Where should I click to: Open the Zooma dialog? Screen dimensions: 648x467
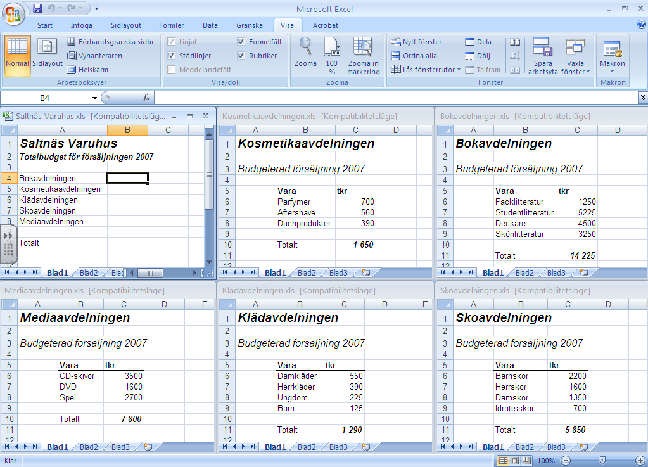pos(305,54)
